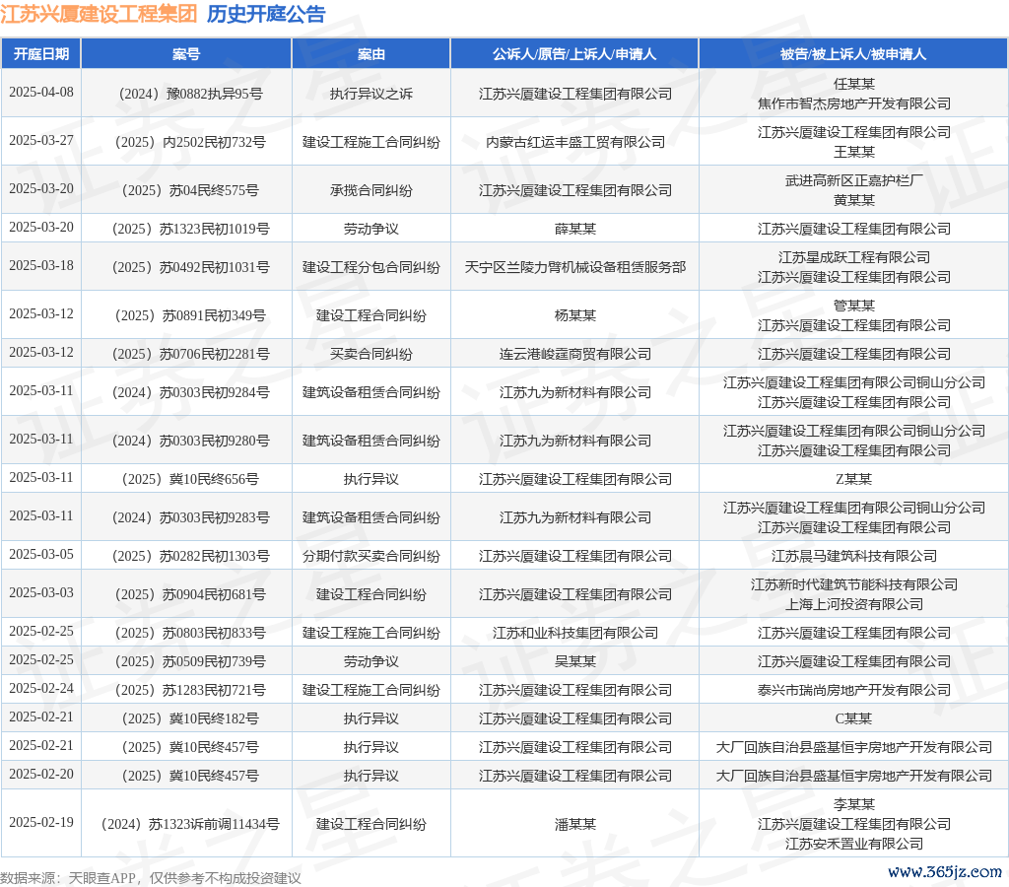
Task: Select defendant 管某某
Action: [x=854, y=306]
